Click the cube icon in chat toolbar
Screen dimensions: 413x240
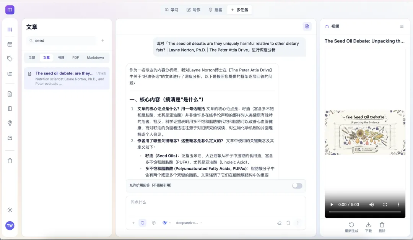click(x=154, y=223)
